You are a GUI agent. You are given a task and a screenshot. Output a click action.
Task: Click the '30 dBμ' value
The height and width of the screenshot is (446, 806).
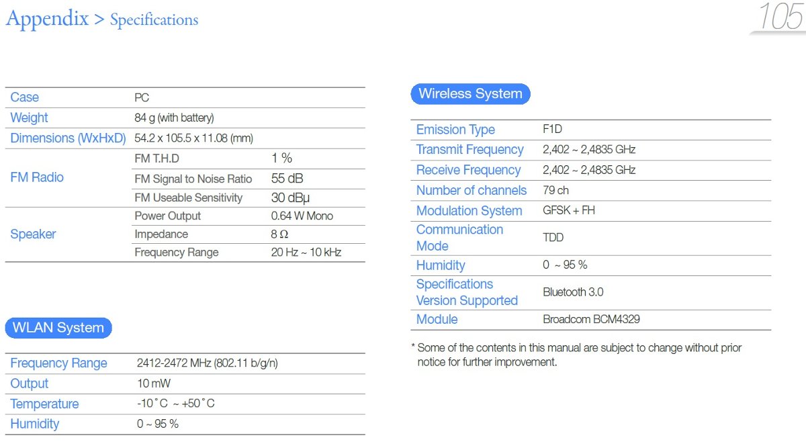coord(290,198)
